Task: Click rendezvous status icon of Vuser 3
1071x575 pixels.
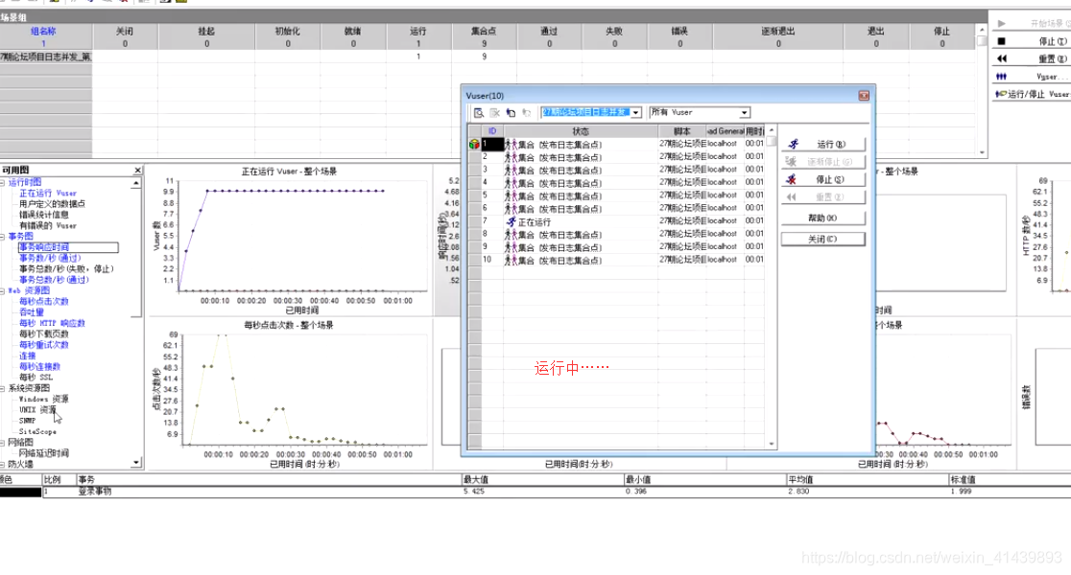Action: 511,171
